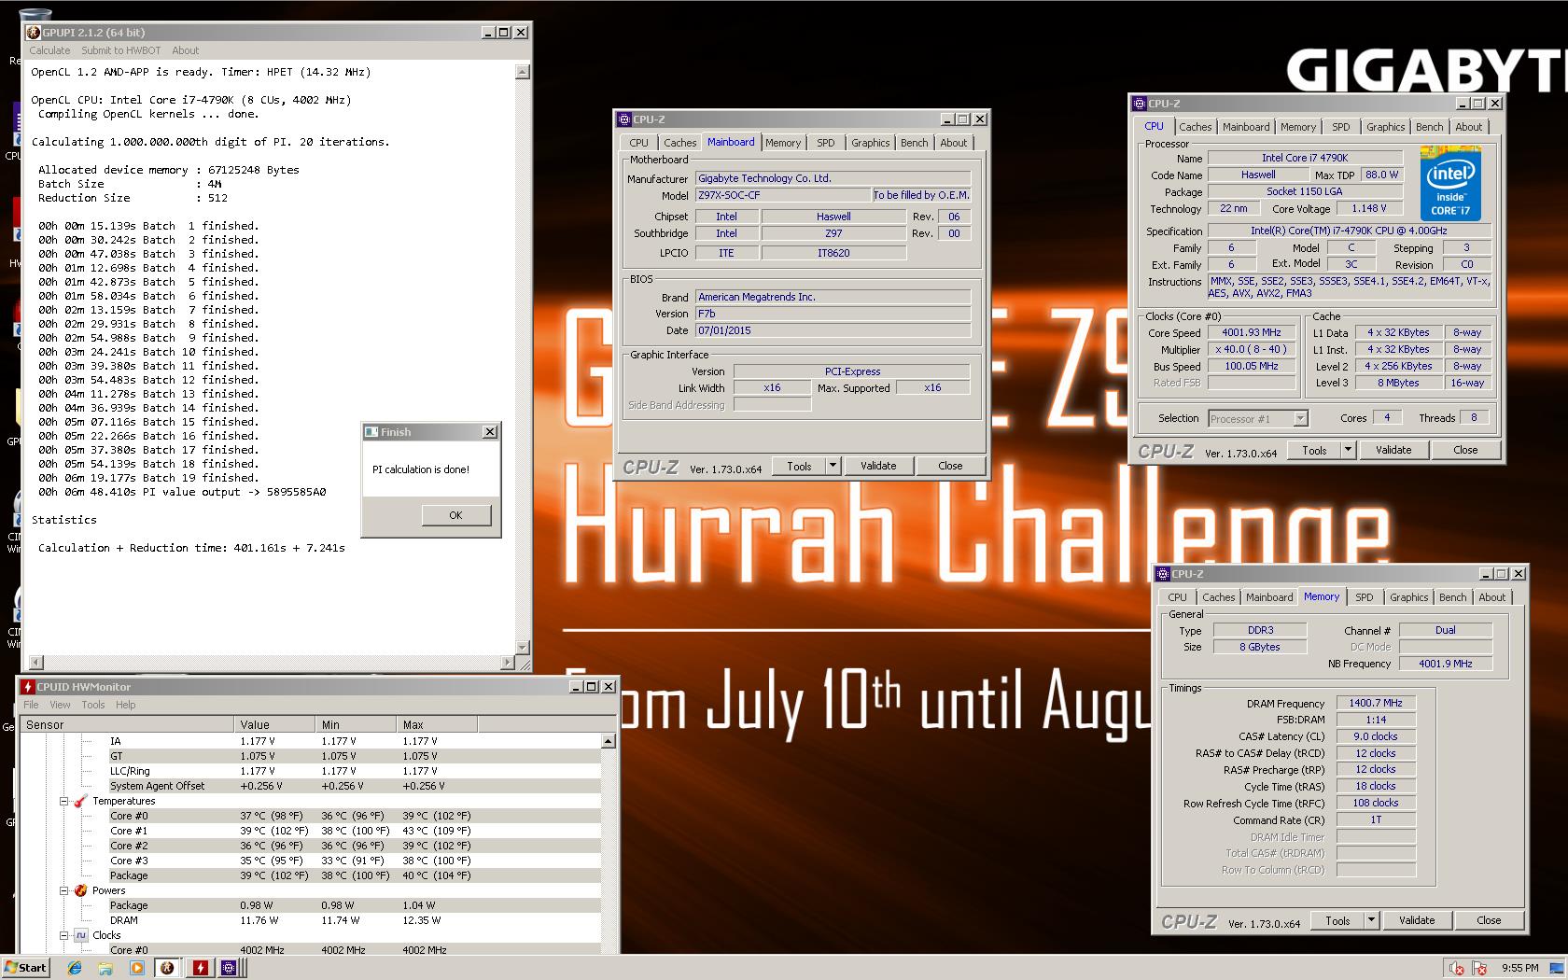1568x980 pixels.
Task: Click the Show Desktop tray icon
Action: [1557, 969]
